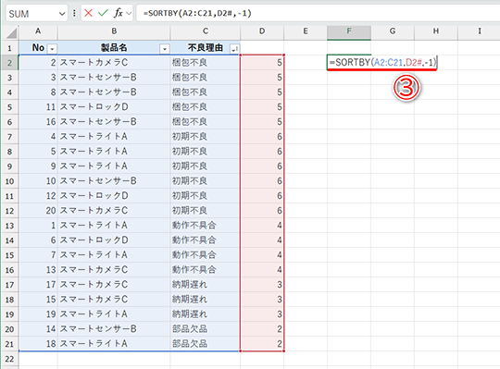Click 部品欠品 in row 20
Image resolution: width=500 pixels, height=369 pixels.
[x=190, y=329]
